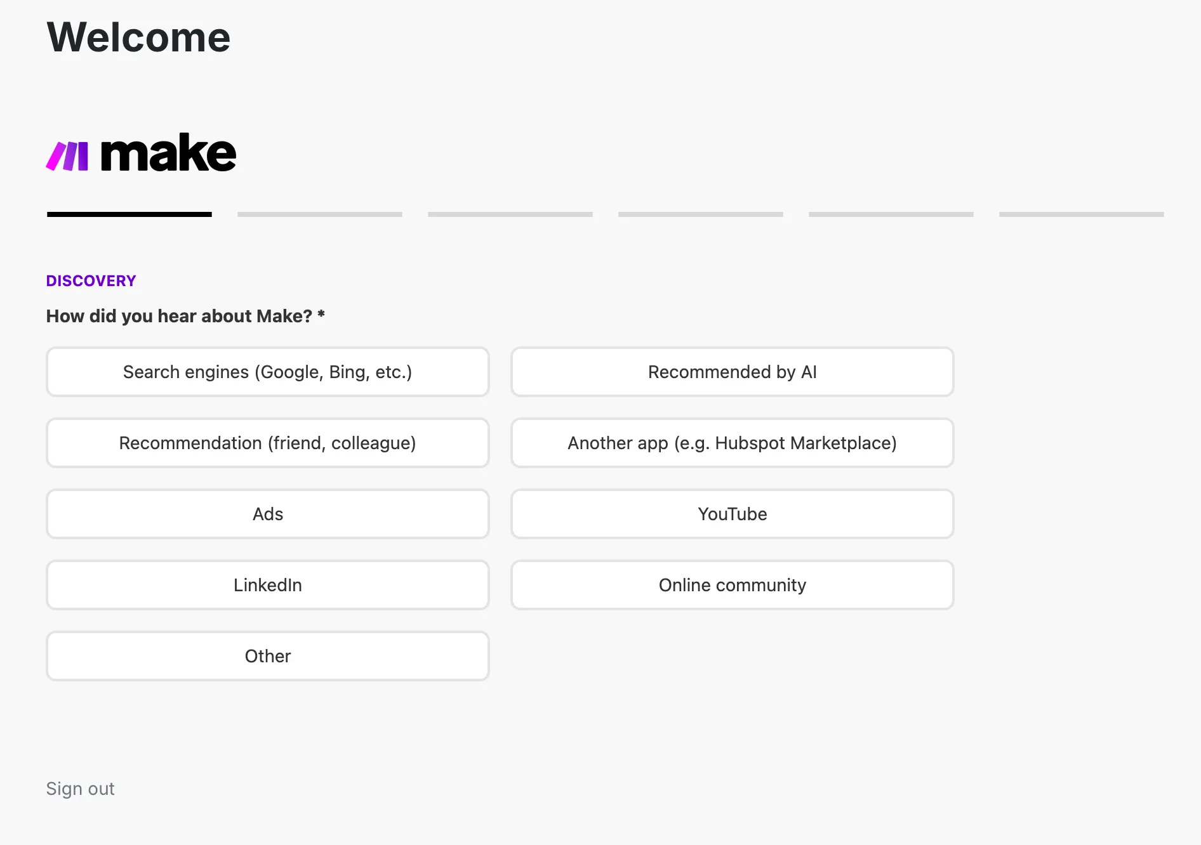Choose the Online community option
The height and width of the screenshot is (845, 1201).
pyautogui.click(x=732, y=585)
